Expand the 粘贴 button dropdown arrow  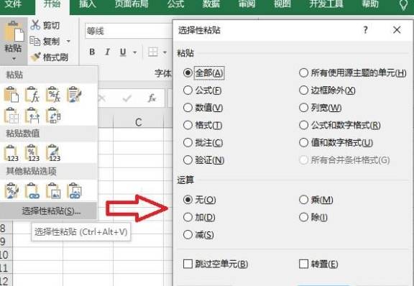pos(13,59)
